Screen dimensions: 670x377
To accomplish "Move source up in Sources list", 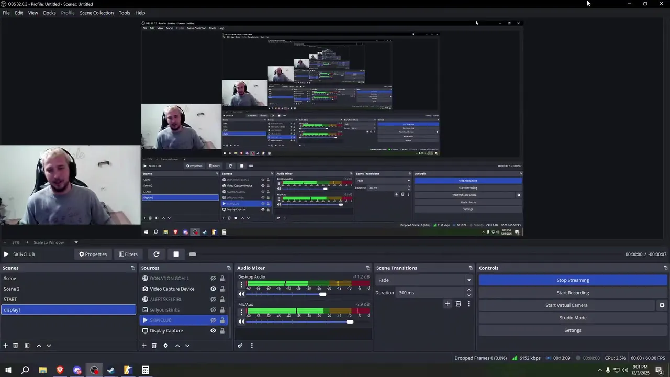I will pyautogui.click(x=177, y=346).
